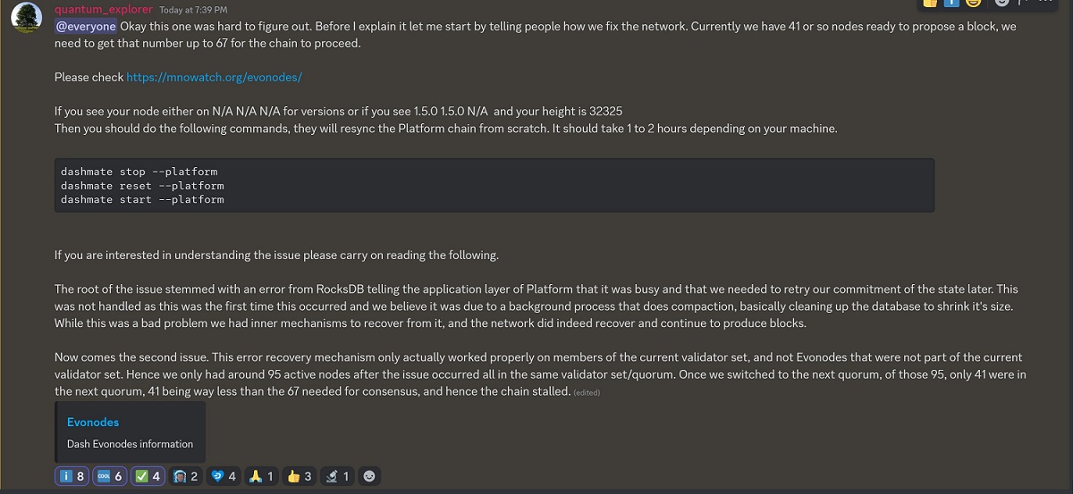Add the thumbs up reaction showing 3
The image size is (1073, 494).
coord(299,476)
